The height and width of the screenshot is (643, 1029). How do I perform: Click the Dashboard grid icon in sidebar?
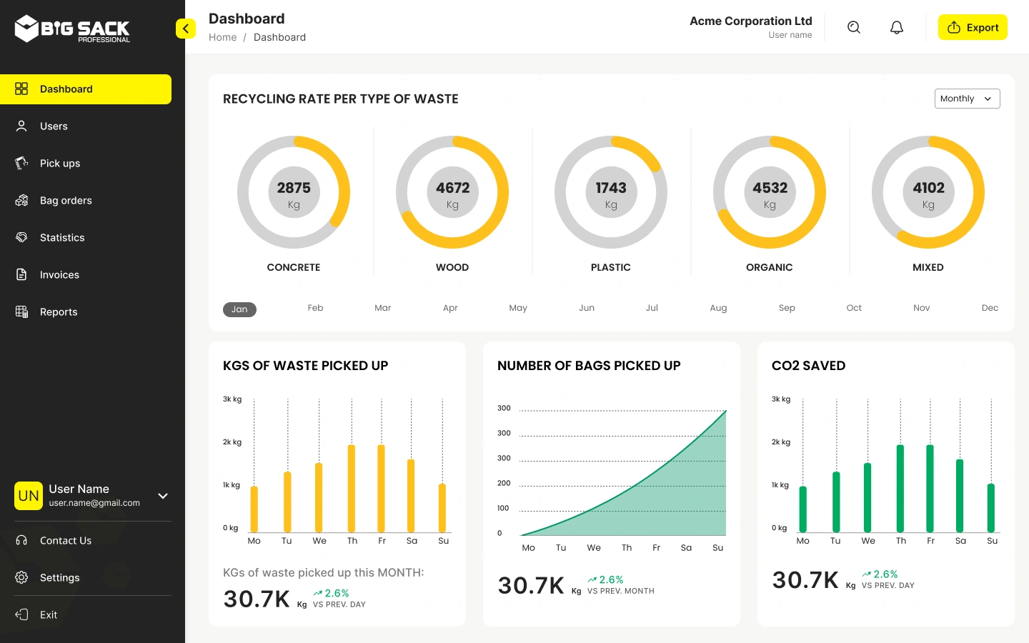[21, 89]
